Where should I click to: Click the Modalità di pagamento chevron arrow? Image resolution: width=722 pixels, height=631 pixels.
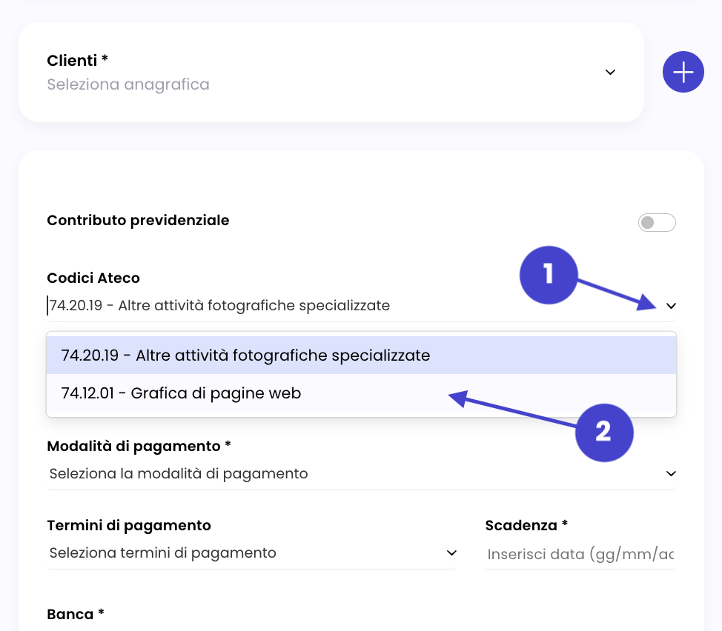(671, 473)
